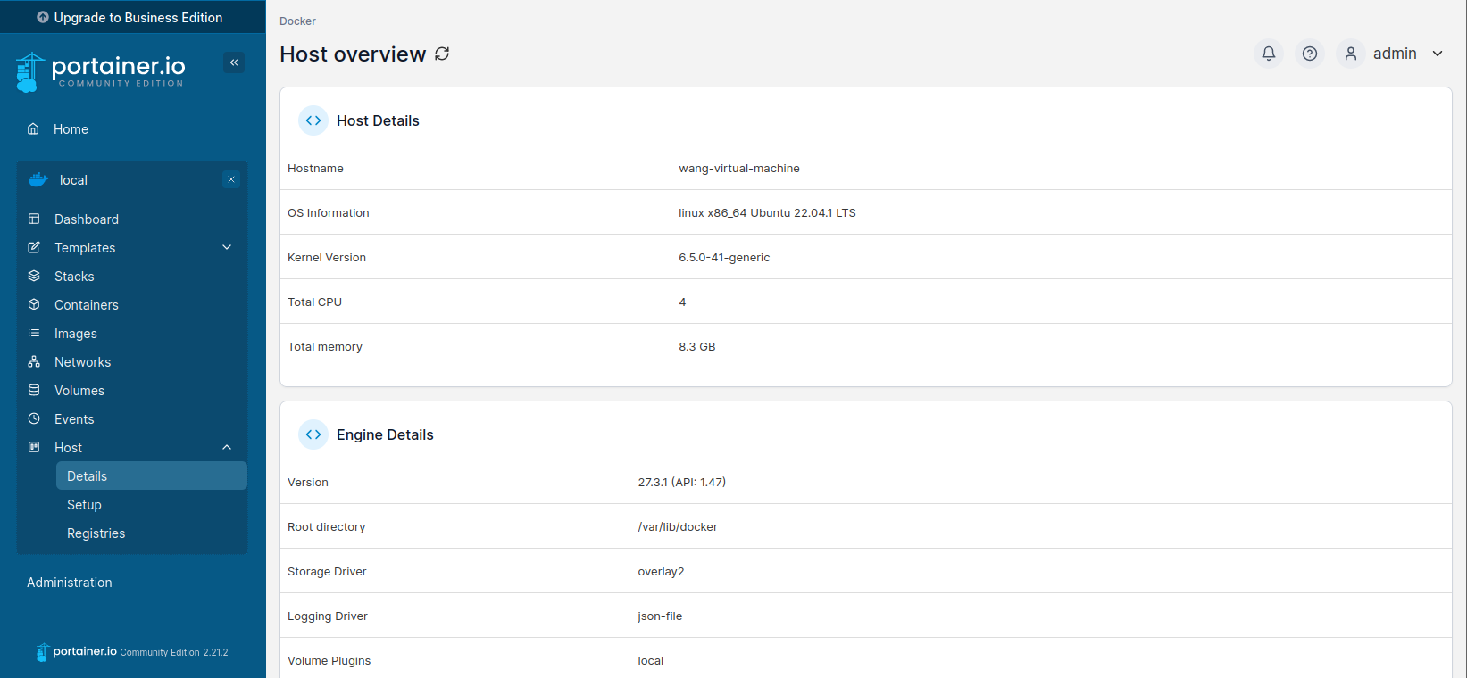Open the Images page
1467x678 pixels.
[x=76, y=334]
